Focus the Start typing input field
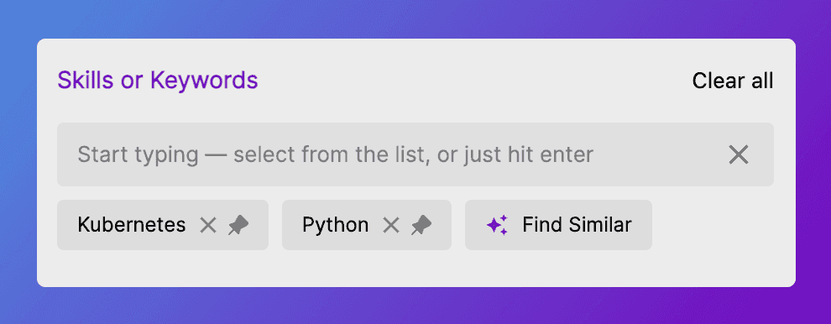831x324 pixels. tap(415, 154)
